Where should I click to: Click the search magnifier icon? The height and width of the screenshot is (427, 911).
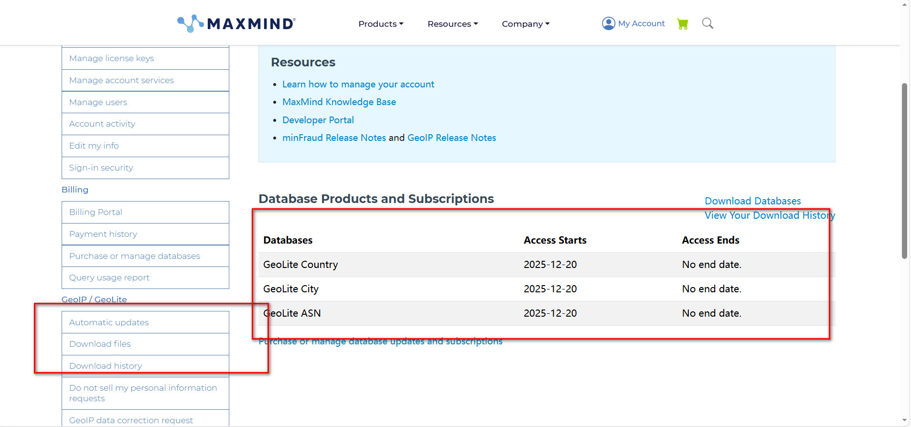(x=707, y=23)
